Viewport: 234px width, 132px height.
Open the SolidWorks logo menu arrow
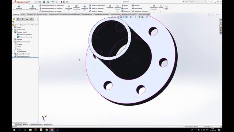click(x=30, y=2)
